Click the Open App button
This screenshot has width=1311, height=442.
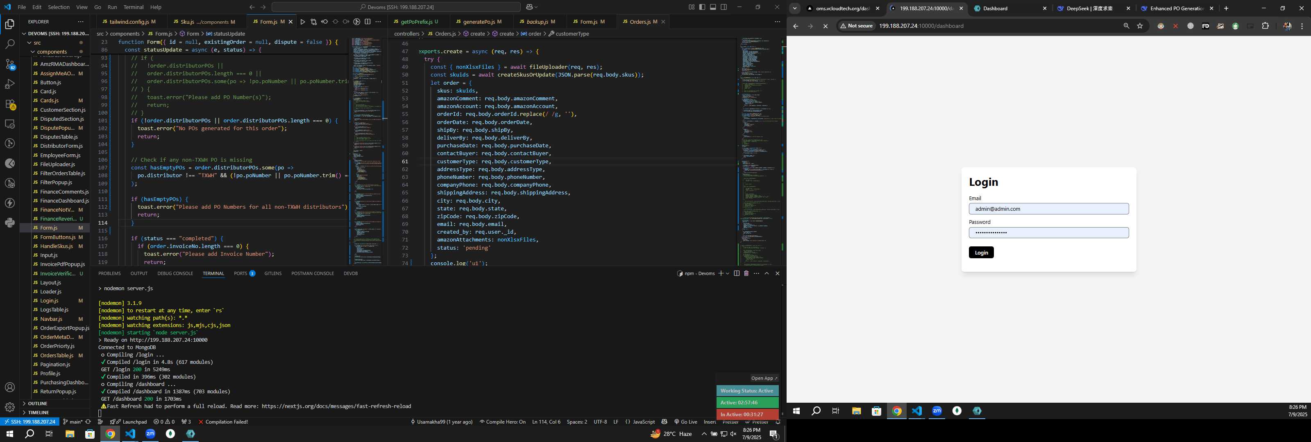[764, 379]
